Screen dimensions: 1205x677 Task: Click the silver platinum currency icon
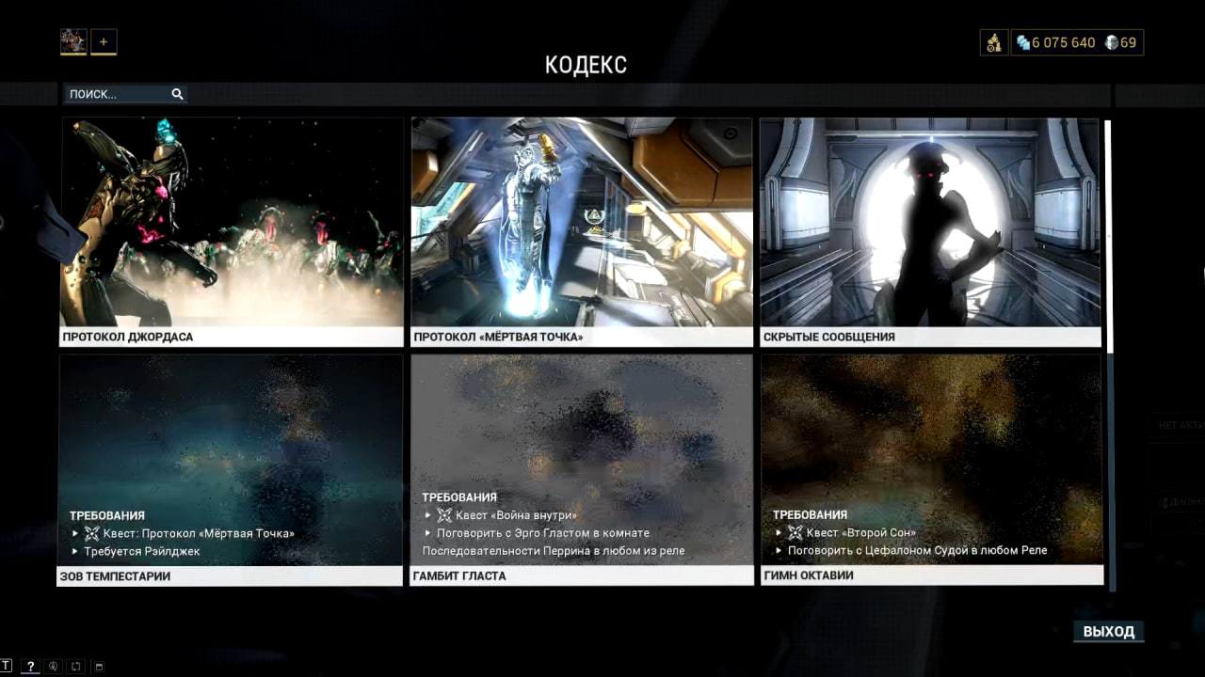pos(1111,42)
